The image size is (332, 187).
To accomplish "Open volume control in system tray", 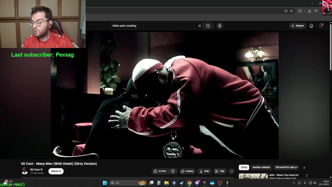I will click(315, 183).
